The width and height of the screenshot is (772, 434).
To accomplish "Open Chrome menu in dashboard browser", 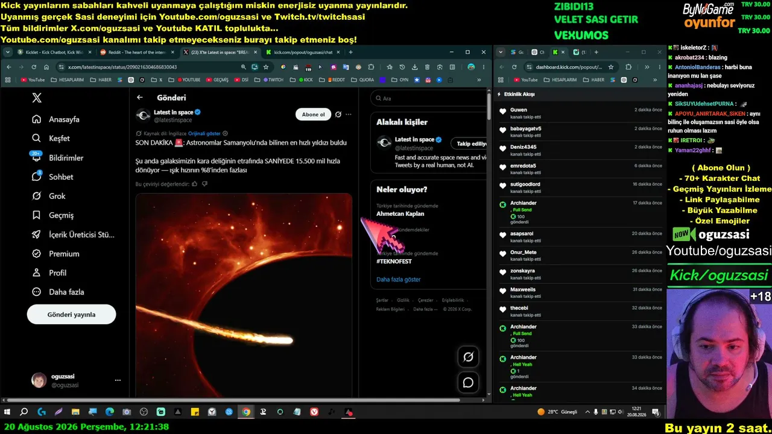I will (660, 67).
